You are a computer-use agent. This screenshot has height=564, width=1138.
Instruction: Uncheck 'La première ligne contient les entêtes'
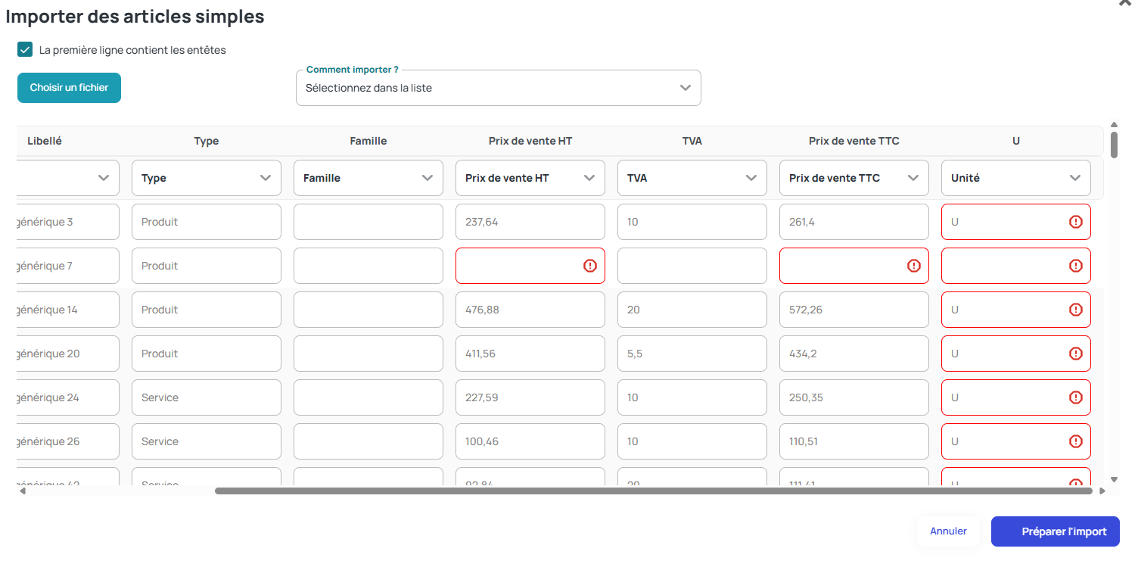[x=25, y=50]
